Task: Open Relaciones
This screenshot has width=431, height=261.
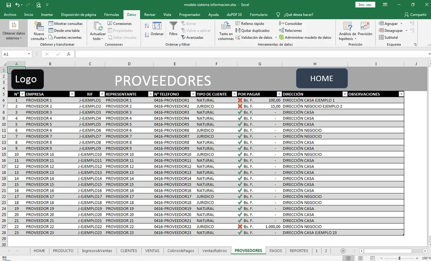Action: click(290, 31)
